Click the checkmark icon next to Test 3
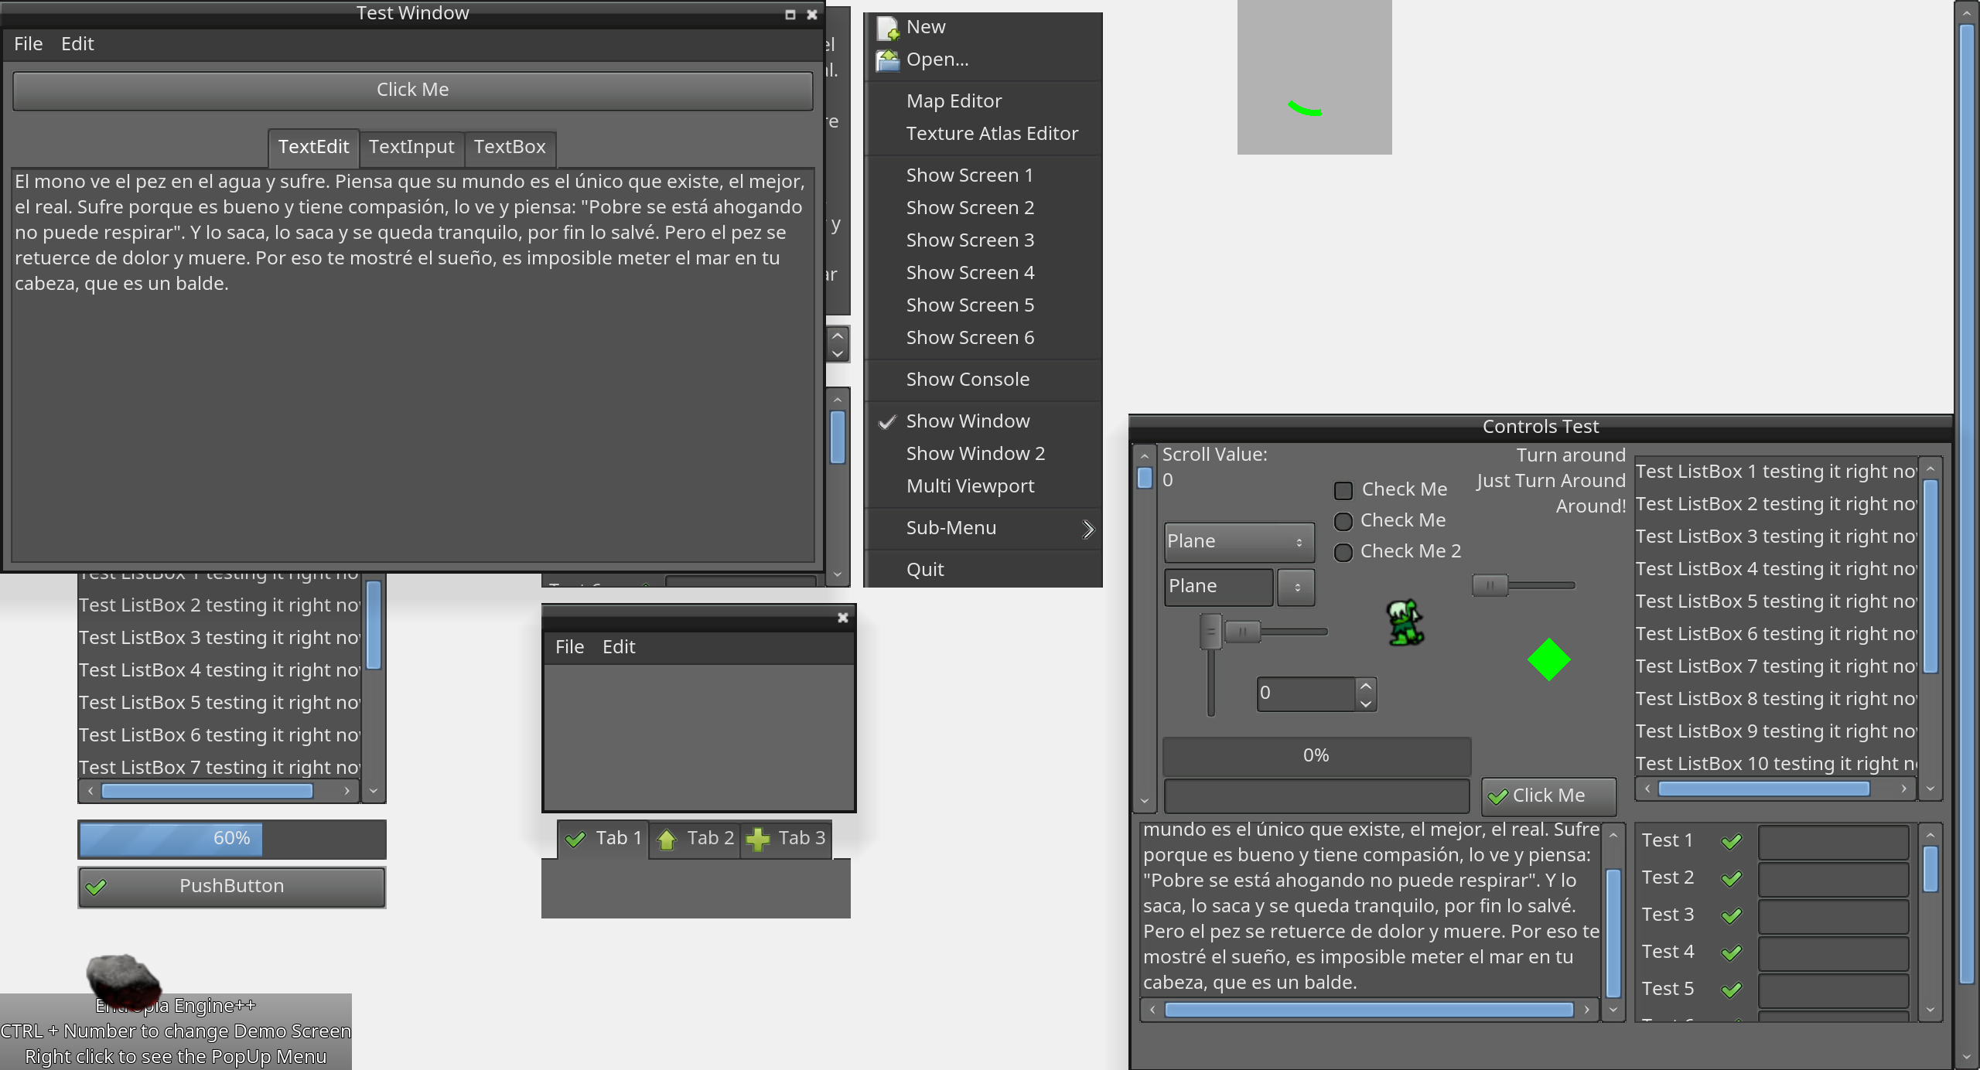Image resolution: width=1980 pixels, height=1070 pixels. click(x=1731, y=916)
